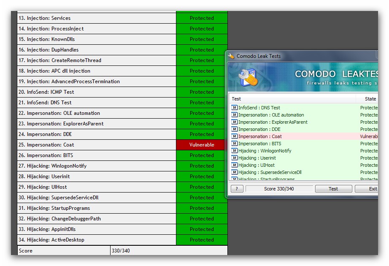Click the Test column header
The image size is (389, 266).
click(292, 99)
